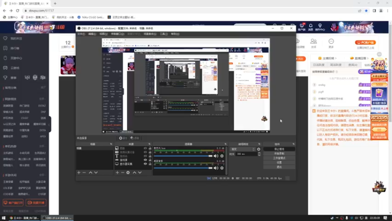Remove selected source with minus icon

122,173
